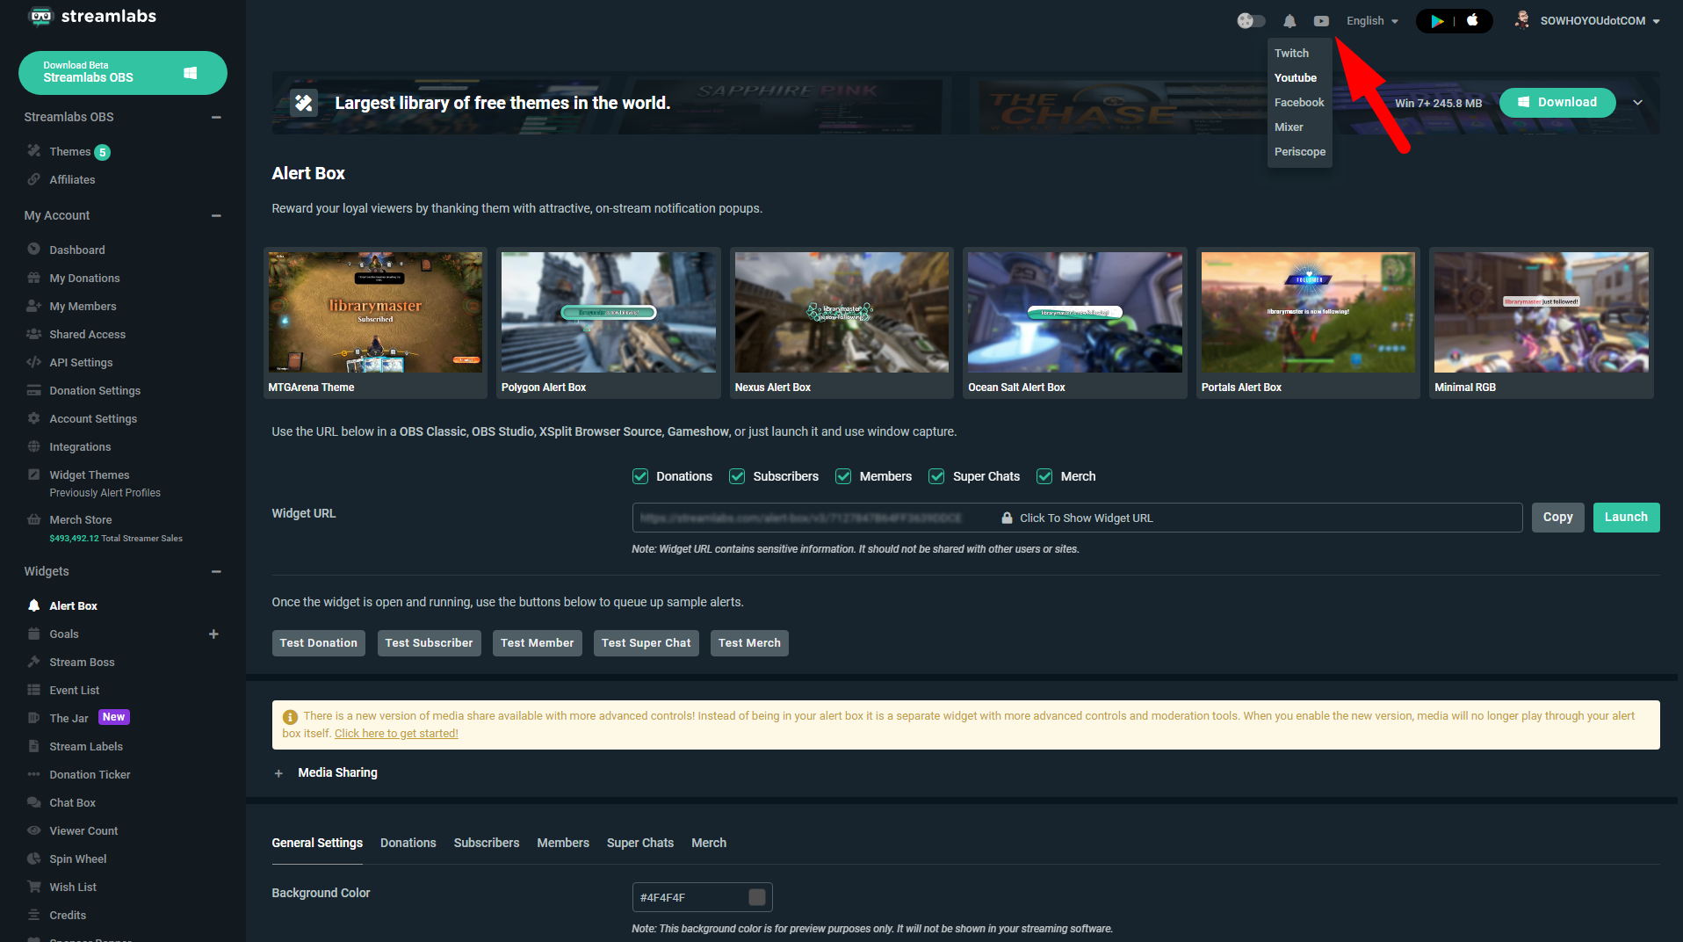Launch the alert box widget
The image size is (1683, 942).
[1626, 517]
